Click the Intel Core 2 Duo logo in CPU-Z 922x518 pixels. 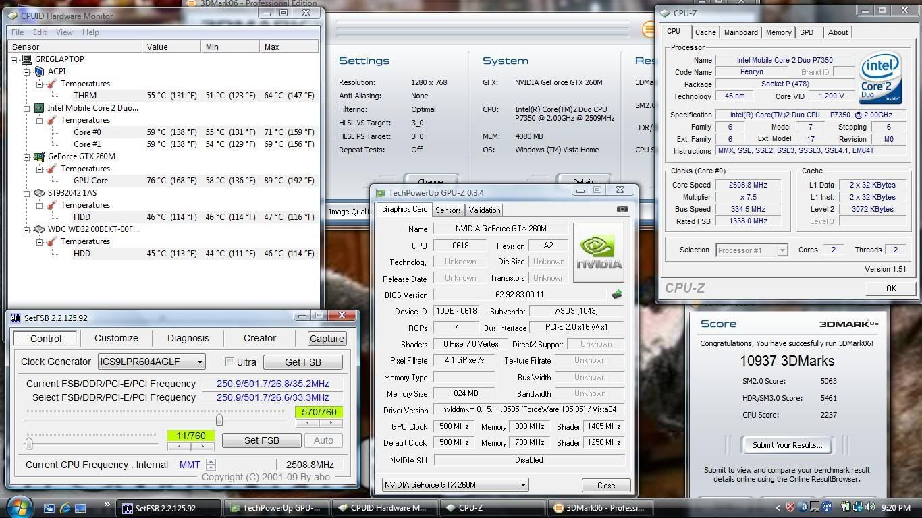point(880,79)
